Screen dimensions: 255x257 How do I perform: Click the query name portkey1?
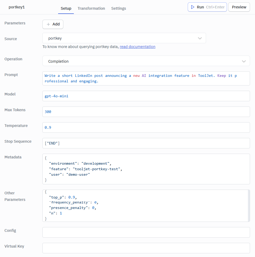click(x=17, y=7)
